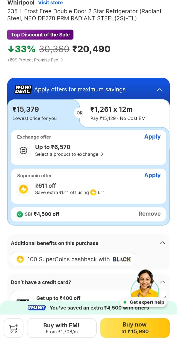
Task: Switch to the ₹1,261 x 12m EMI option
Action: [x=119, y=113]
